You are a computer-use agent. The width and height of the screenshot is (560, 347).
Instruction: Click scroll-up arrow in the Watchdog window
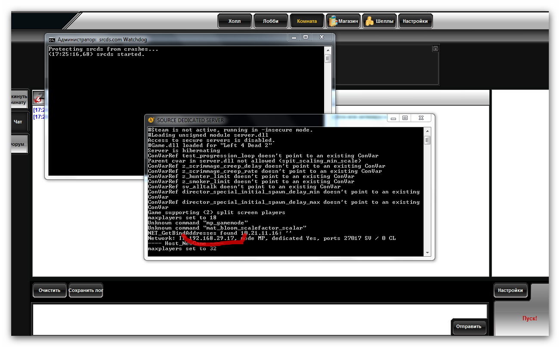[x=328, y=49]
